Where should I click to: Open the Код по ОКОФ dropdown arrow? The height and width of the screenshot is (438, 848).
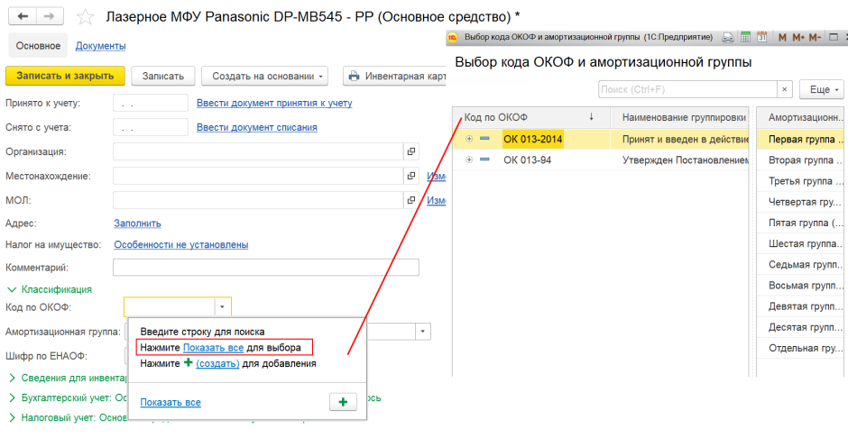tap(222, 306)
